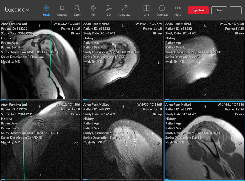The width and height of the screenshot is (245, 181).
Task: Click frame slider of Ax PD FS viewport
Action: 205,99
